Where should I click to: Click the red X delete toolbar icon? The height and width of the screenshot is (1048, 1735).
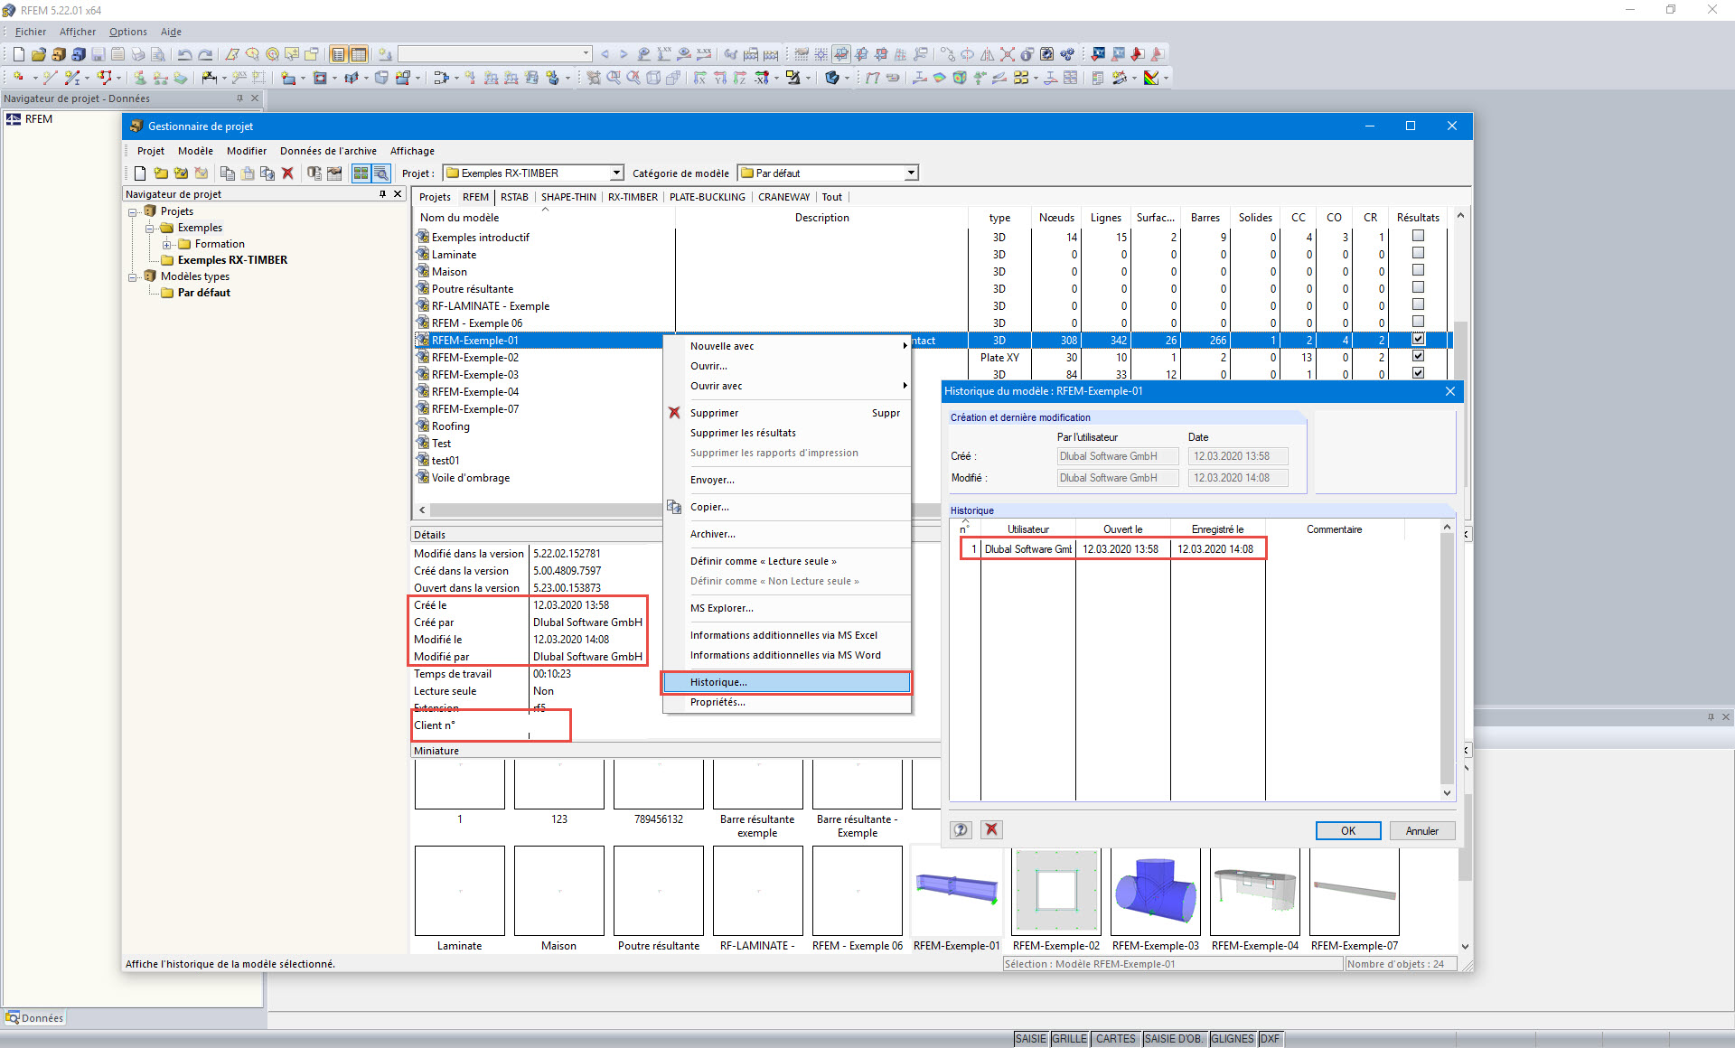287,173
